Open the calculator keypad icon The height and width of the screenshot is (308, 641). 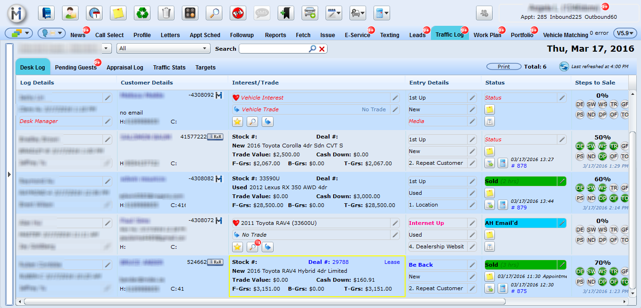190,13
